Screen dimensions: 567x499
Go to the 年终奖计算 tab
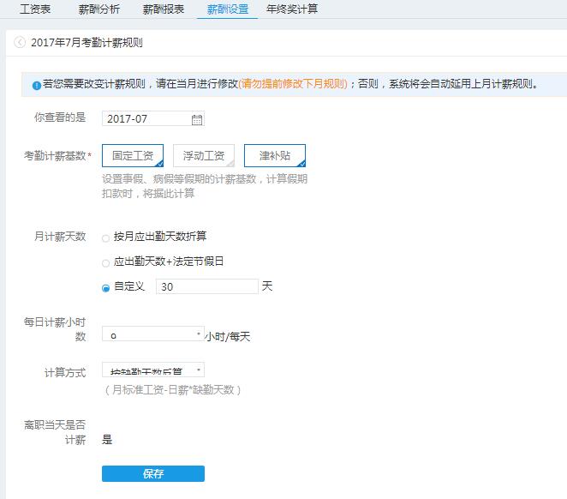click(292, 9)
